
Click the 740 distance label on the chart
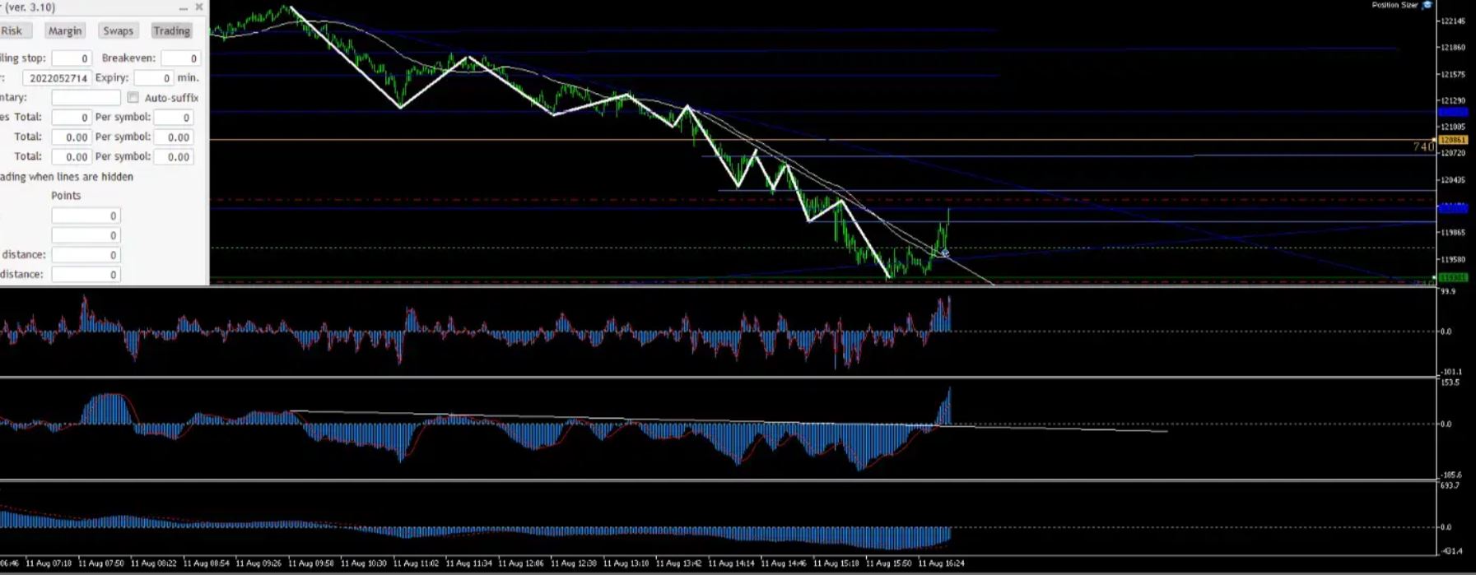1424,146
